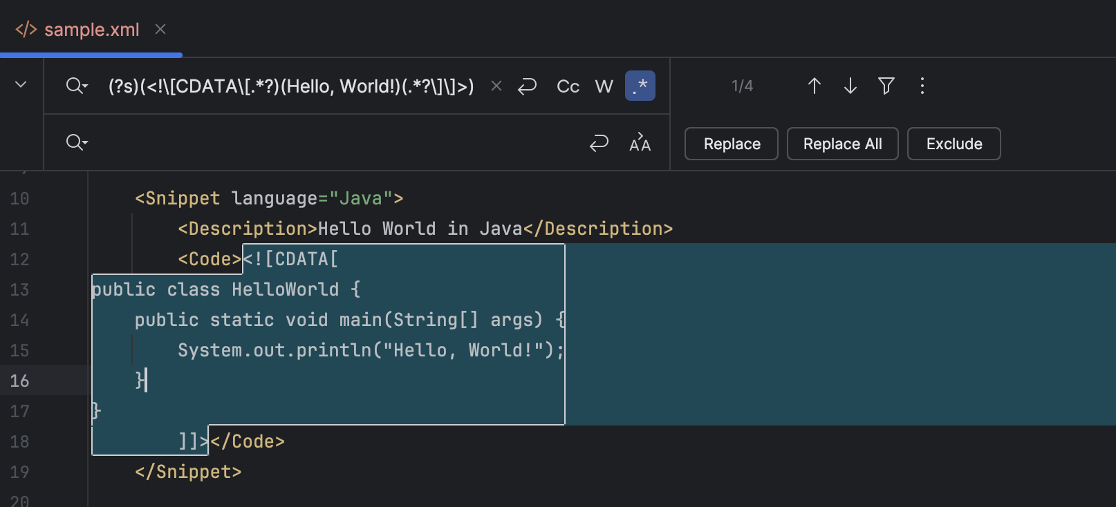Go to previous search occurrence arrow
This screenshot has width=1116, height=507.
click(815, 86)
